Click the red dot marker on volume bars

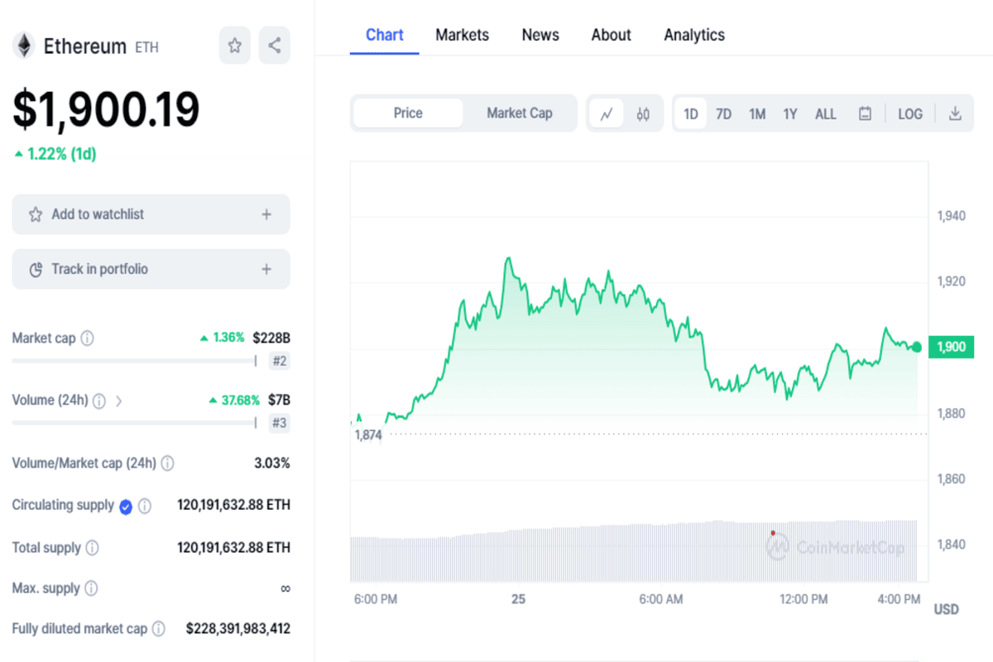[773, 533]
